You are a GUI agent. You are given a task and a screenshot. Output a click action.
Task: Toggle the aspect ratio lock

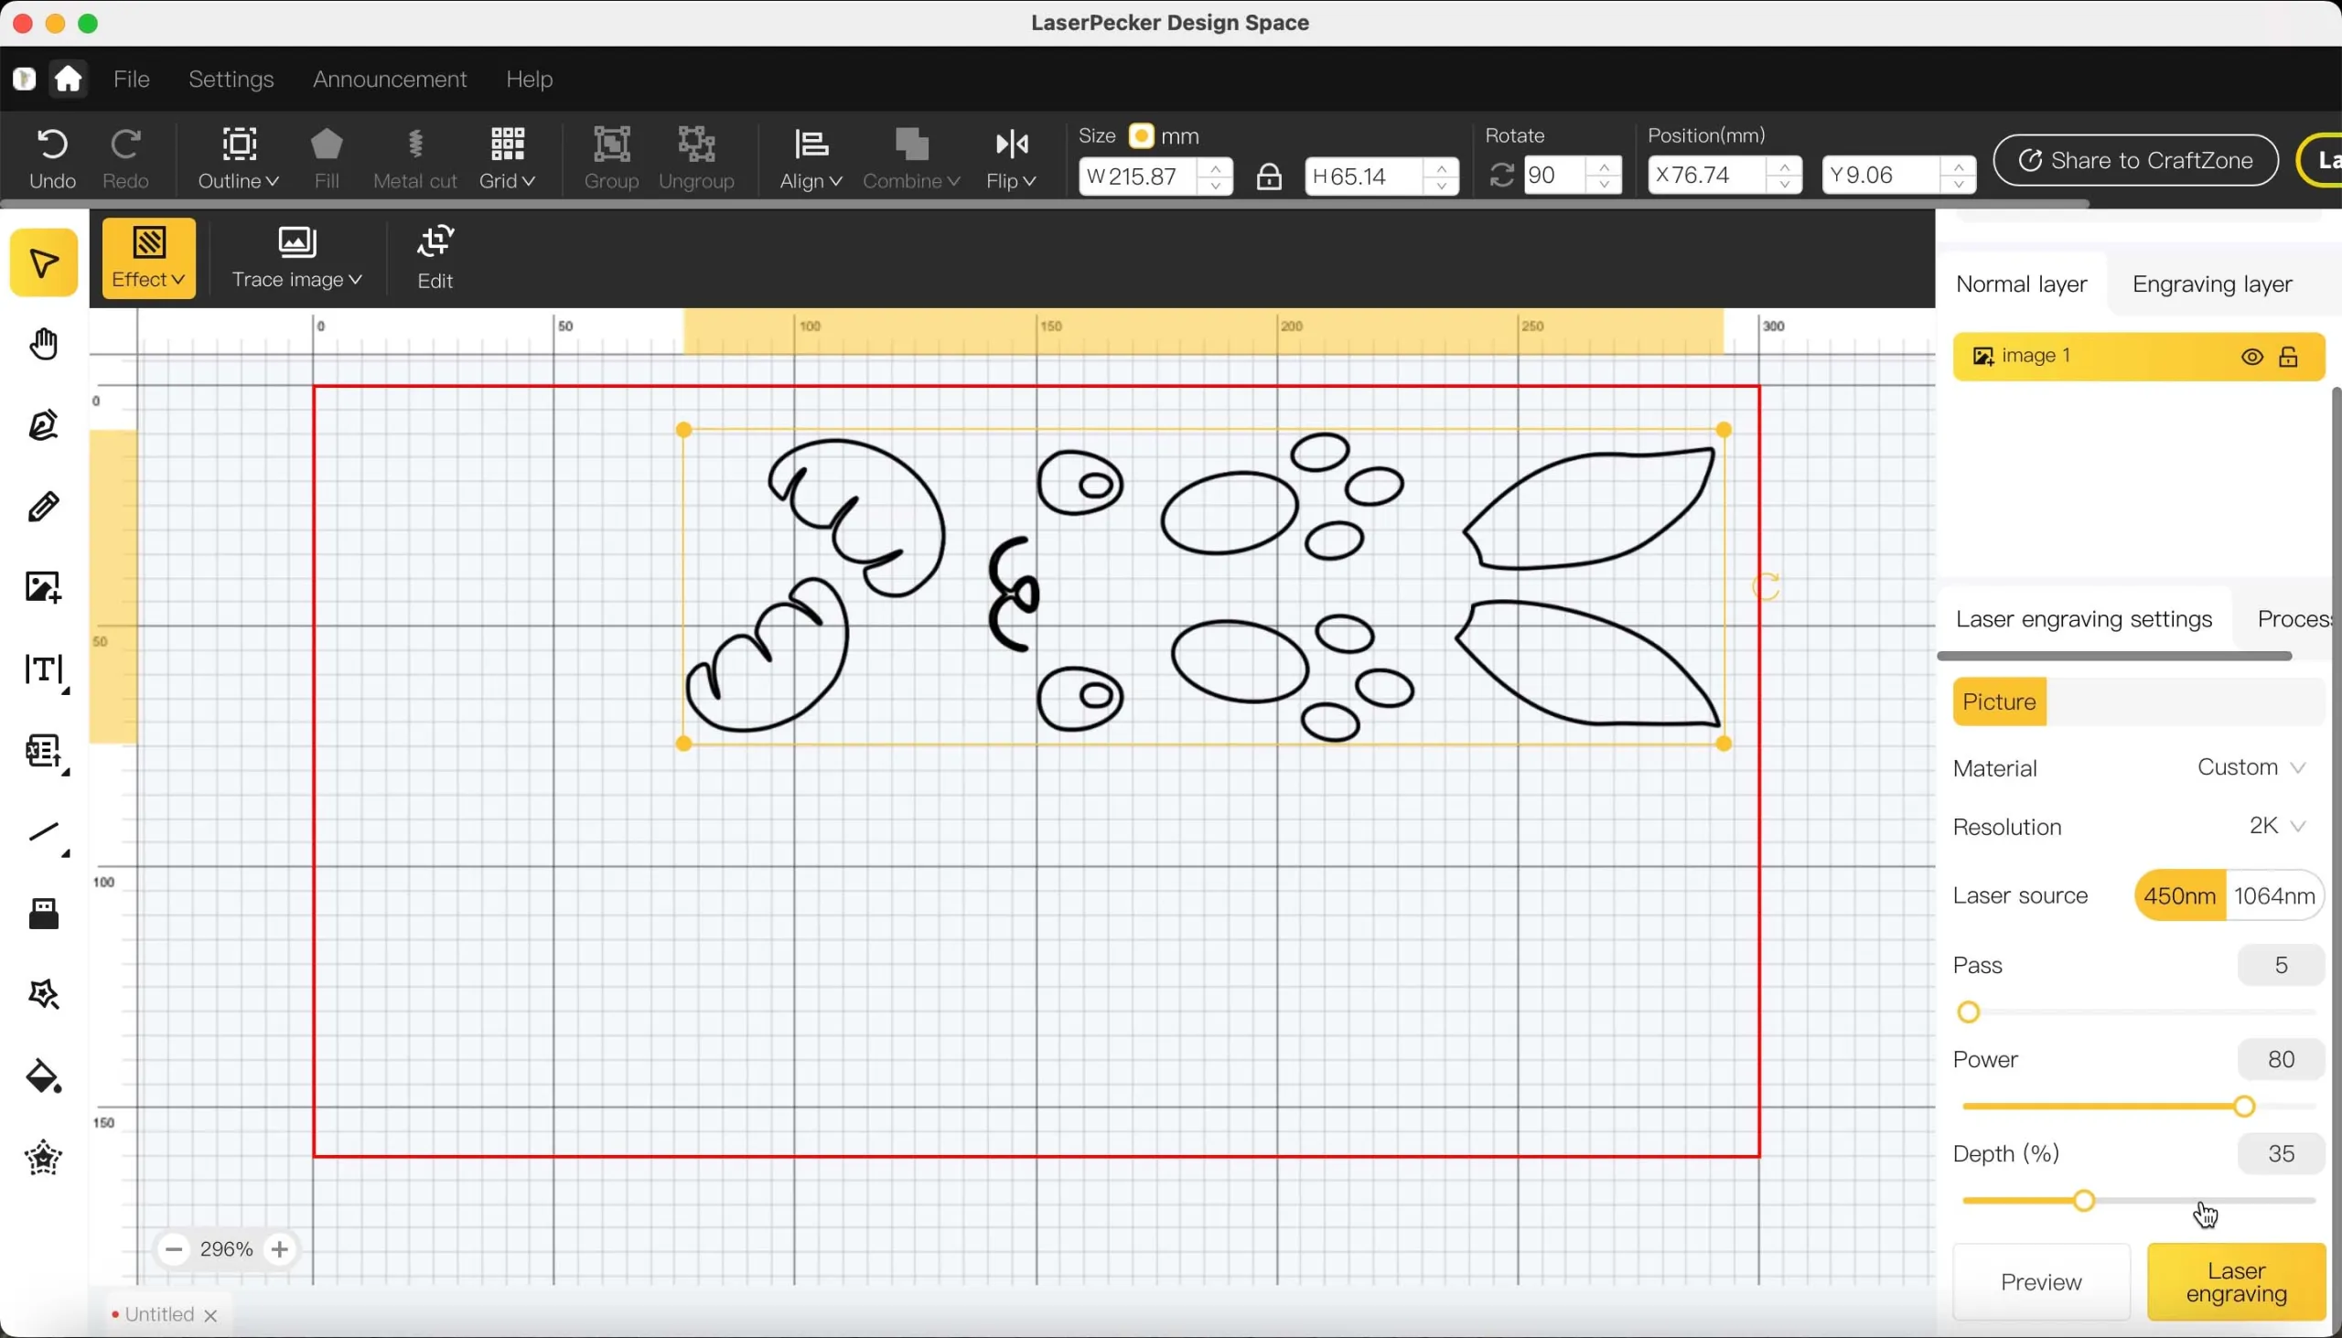tap(1270, 176)
